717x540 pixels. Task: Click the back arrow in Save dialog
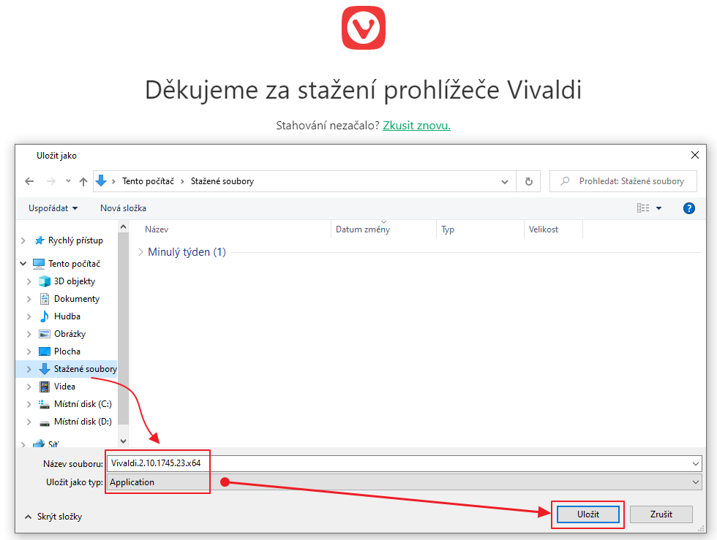pos(29,181)
